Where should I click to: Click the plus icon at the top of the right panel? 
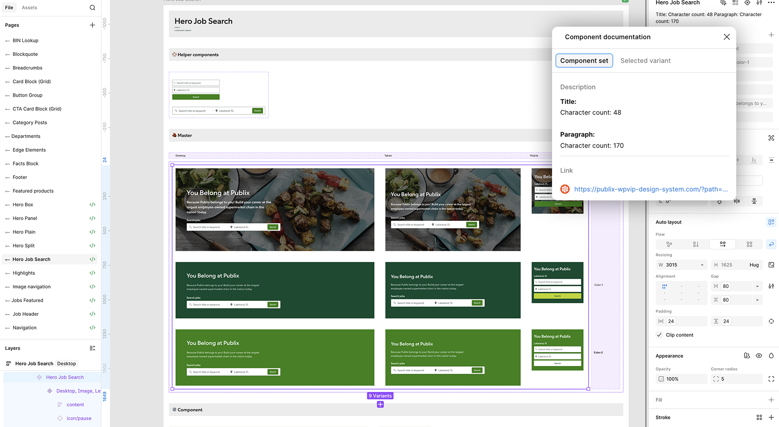[x=771, y=35]
